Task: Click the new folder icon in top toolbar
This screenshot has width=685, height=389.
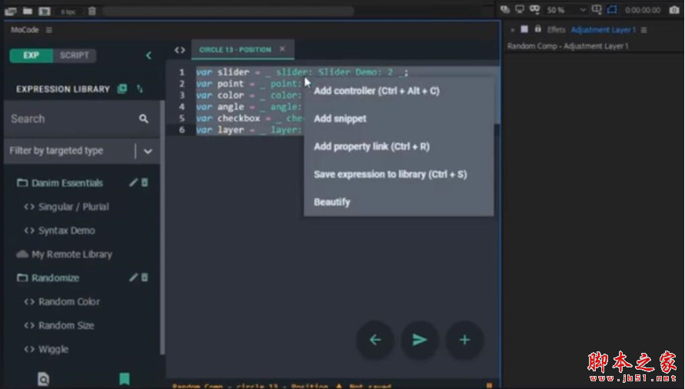Action: tap(28, 11)
